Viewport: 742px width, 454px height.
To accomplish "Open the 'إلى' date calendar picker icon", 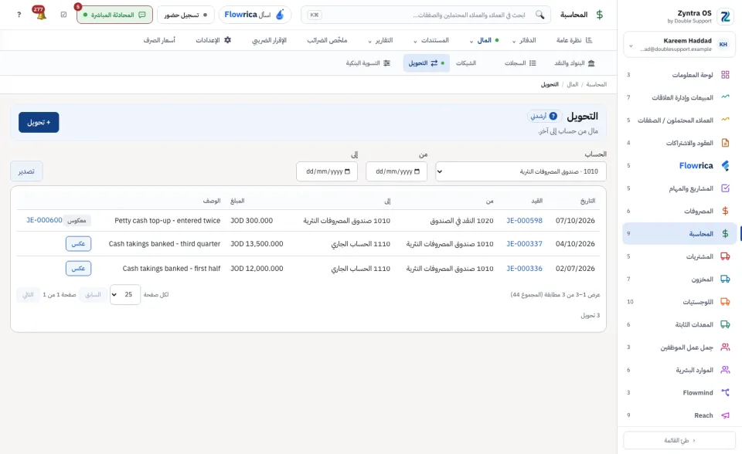I will 347,171.
